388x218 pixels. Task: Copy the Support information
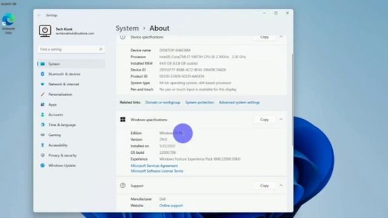264,185
